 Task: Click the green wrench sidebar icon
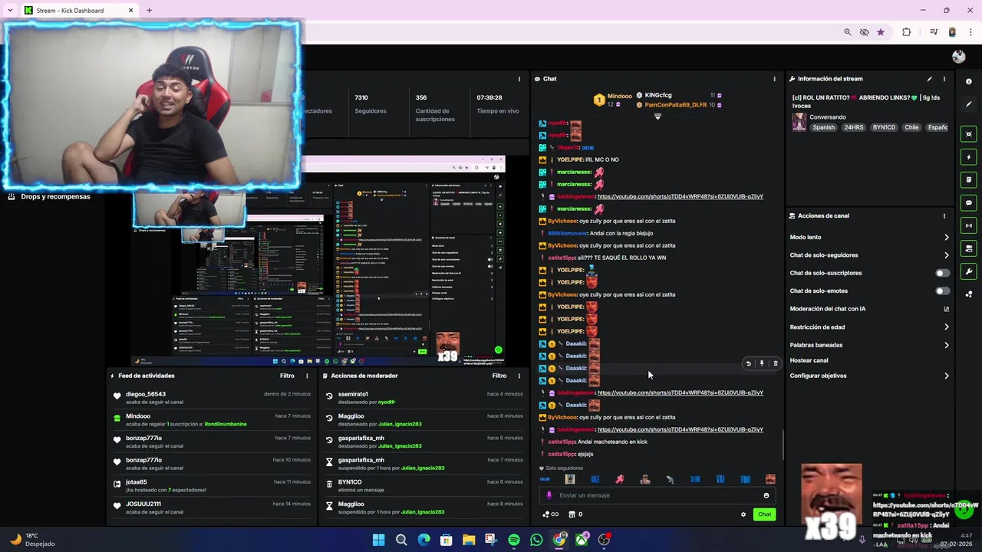[x=969, y=271]
